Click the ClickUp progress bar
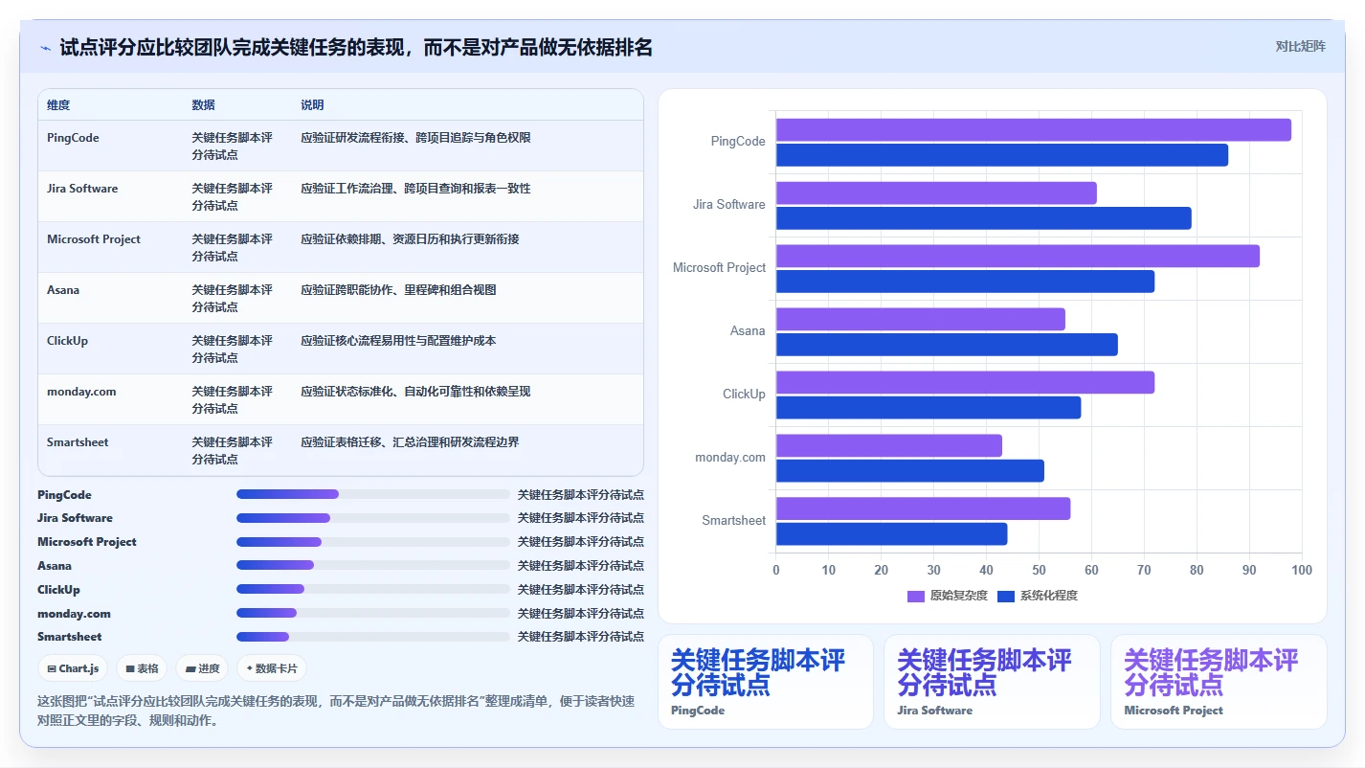Viewport: 1365px width, 768px height. tap(373, 589)
